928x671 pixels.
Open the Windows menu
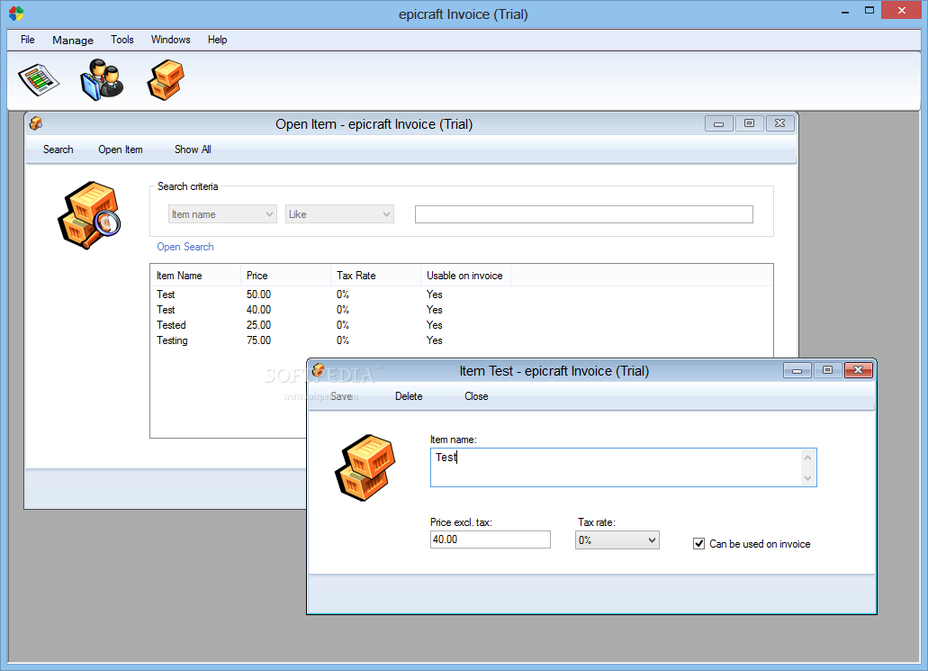tap(170, 40)
